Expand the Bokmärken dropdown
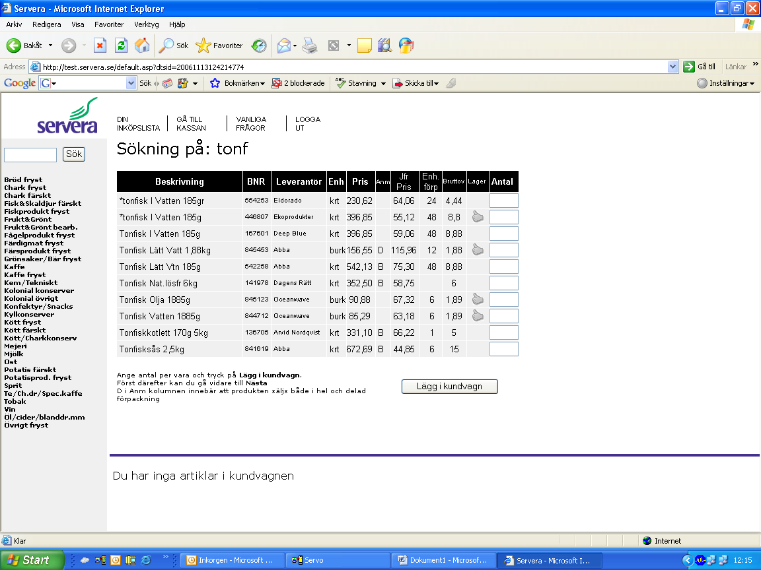This screenshot has width=761, height=570. coord(262,84)
